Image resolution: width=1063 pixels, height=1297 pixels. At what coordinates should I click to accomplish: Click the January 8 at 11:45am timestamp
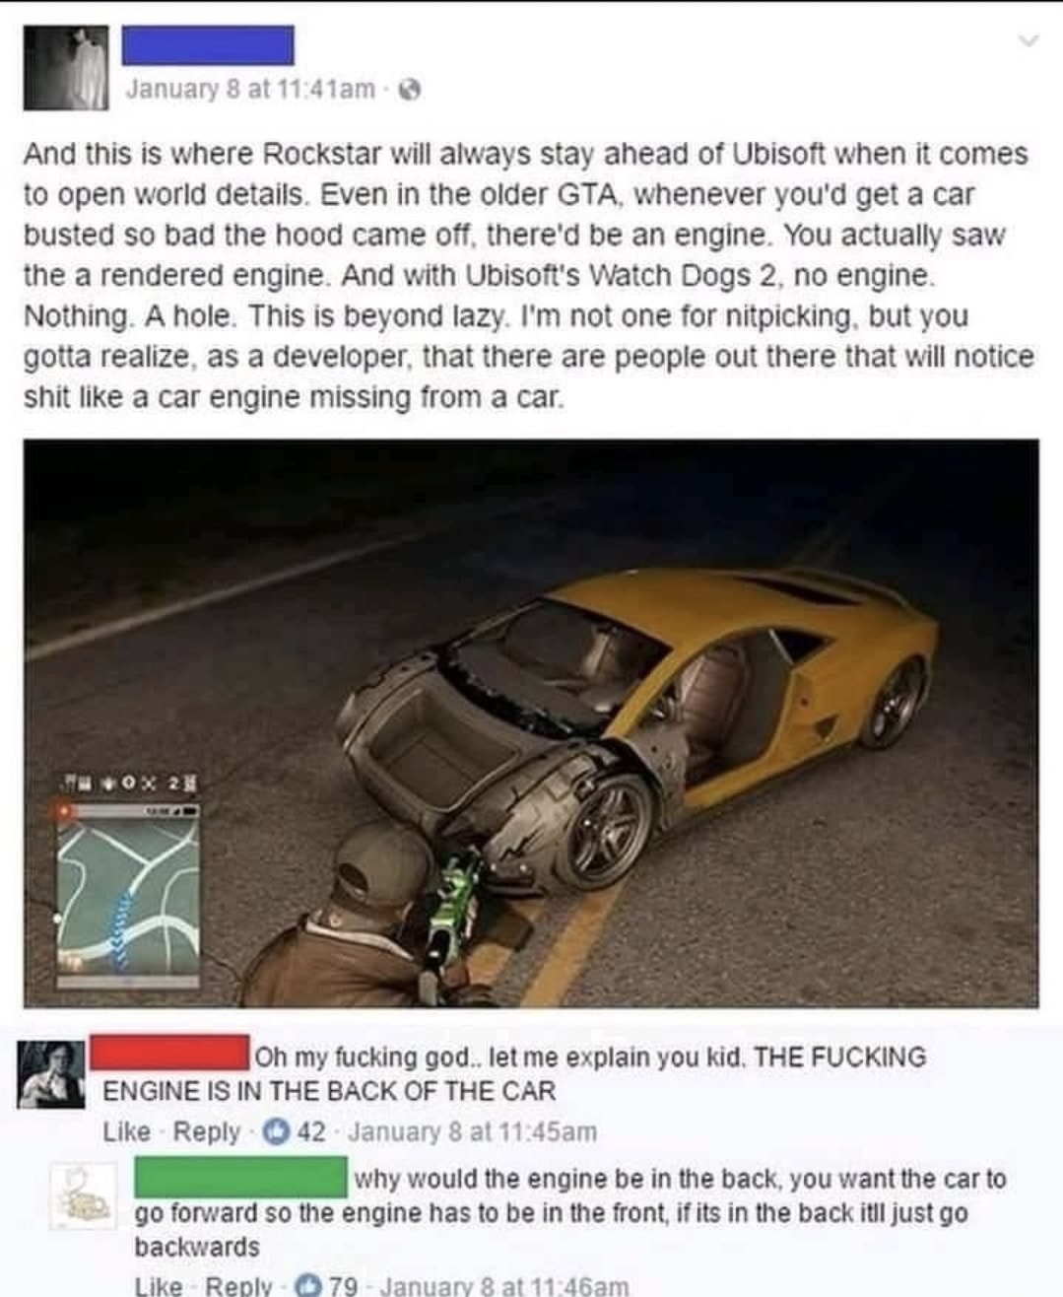coord(472,1131)
